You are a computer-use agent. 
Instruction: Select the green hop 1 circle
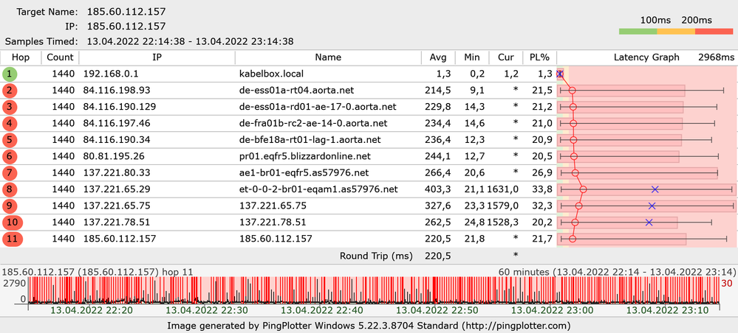[8, 74]
